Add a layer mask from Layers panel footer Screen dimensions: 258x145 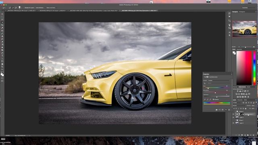click(242, 135)
